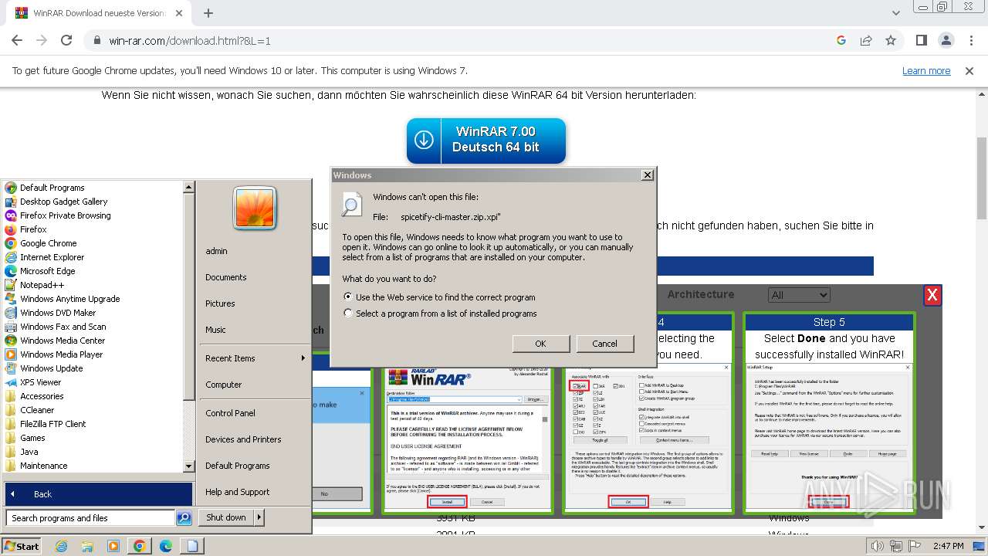Open Chrome's side panel
The height and width of the screenshot is (556, 988).
[x=921, y=40]
